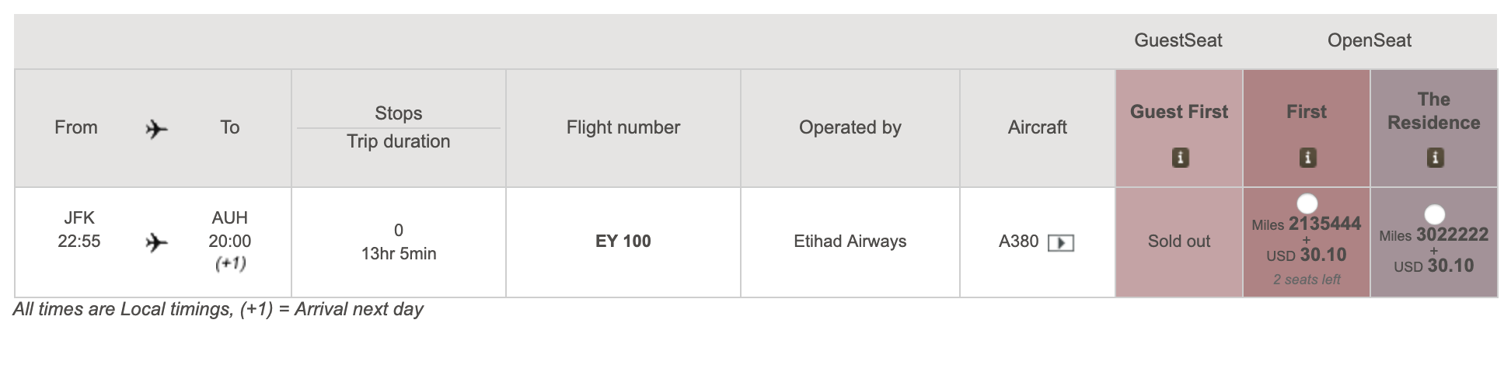This screenshot has height=365, width=1511.
Task: Click flight number EY 100
Action: 623,242
